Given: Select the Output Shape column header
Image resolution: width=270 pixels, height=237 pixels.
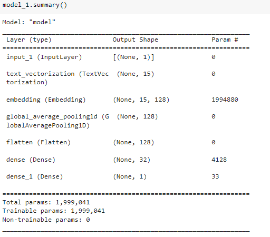Looking at the screenshot, I should (135, 39).
